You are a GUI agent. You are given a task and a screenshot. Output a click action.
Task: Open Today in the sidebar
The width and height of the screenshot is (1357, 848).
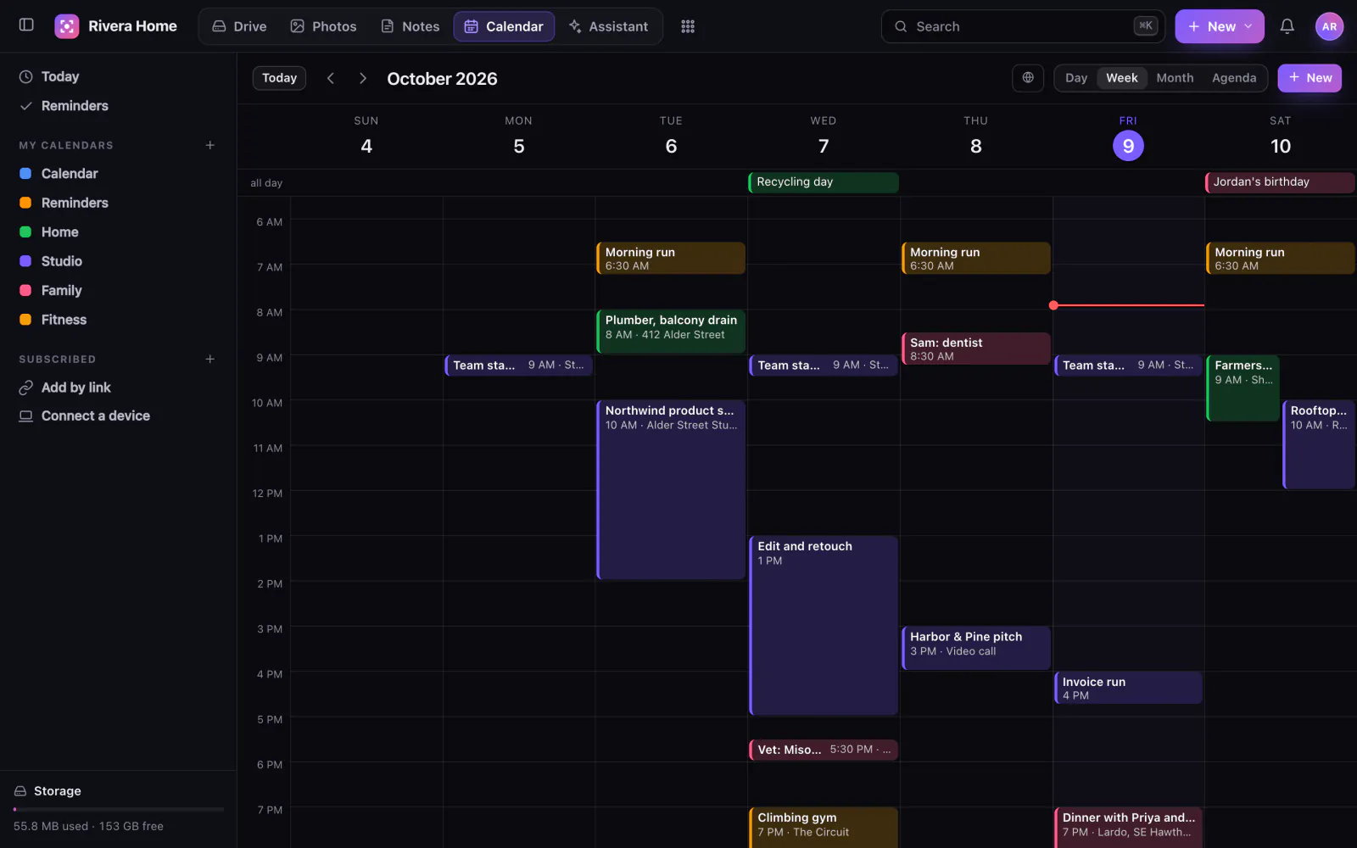click(x=118, y=76)
